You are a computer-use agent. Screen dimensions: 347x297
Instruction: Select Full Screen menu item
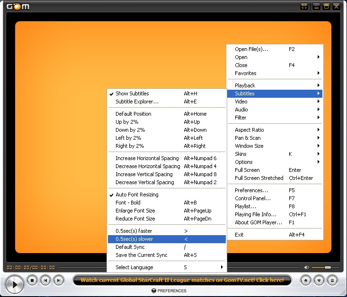pyautogui.click(x=275, y=170)
